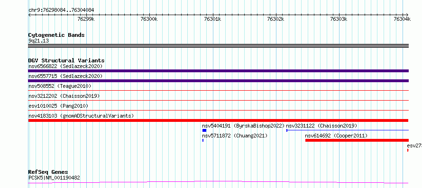Click the thin blue line of nsv3231122

[x=348, y=130]
